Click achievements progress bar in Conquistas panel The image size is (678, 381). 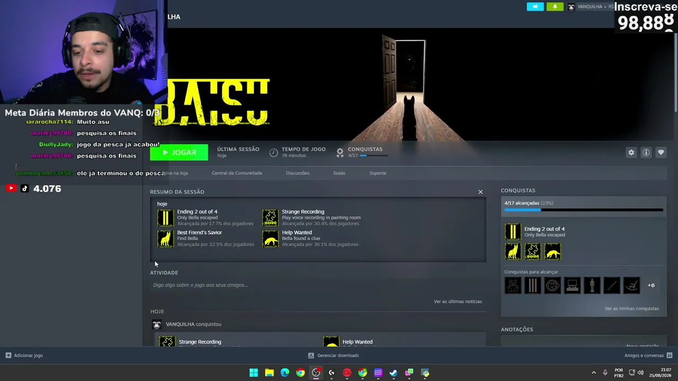click(x=584, y=210)
